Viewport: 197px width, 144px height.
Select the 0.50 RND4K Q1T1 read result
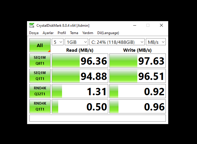click(80, 106)
